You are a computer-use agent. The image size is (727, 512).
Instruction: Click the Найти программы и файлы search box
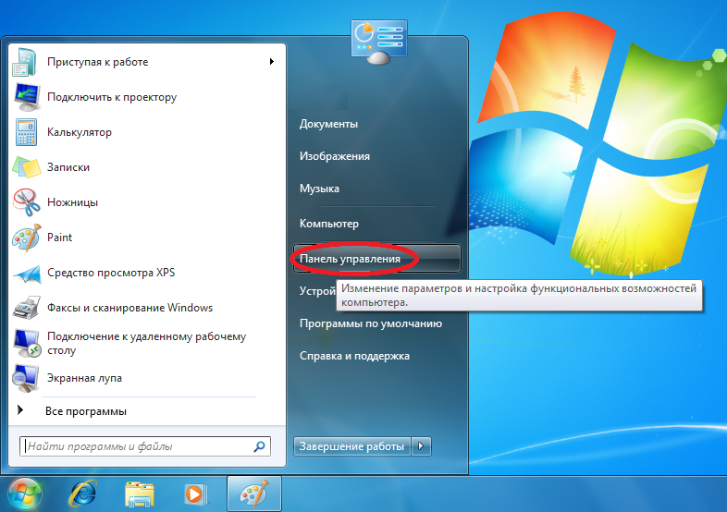(139, 446)
